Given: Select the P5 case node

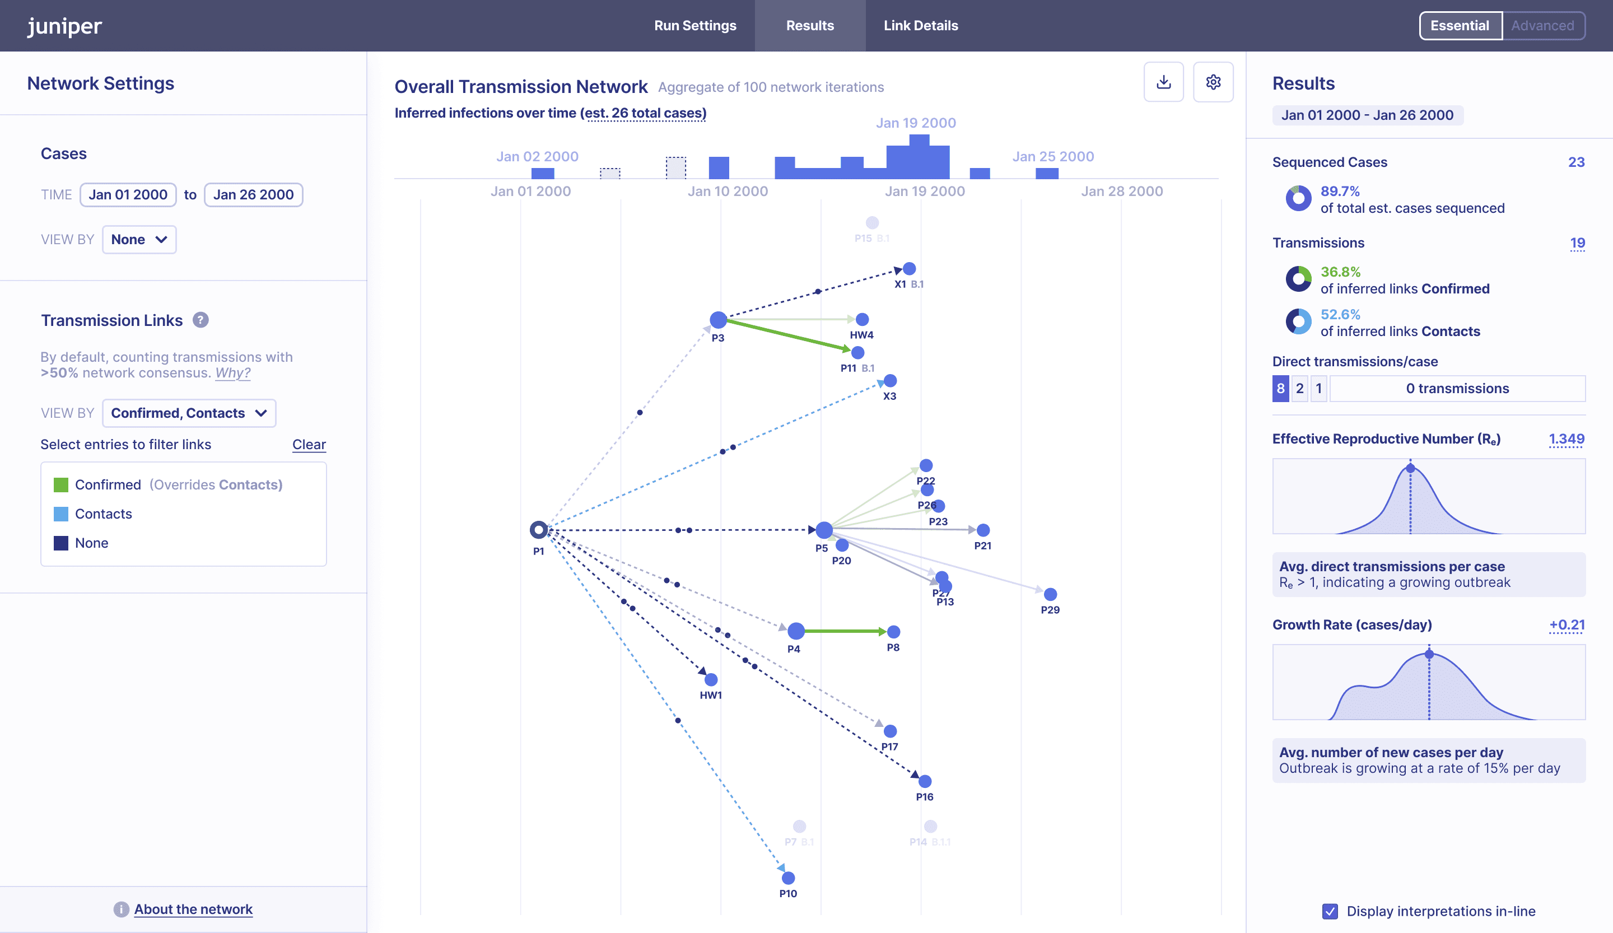Looking at the screenshot, I should pos(824,530).
